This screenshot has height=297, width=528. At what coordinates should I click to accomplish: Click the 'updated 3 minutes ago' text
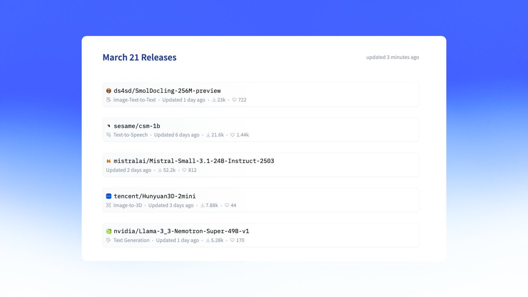(392, 57)
